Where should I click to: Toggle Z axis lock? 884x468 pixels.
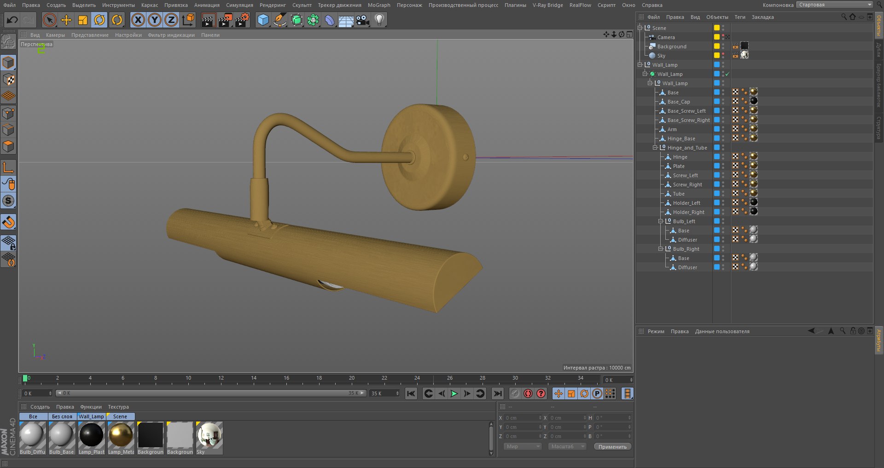[171, 20]
